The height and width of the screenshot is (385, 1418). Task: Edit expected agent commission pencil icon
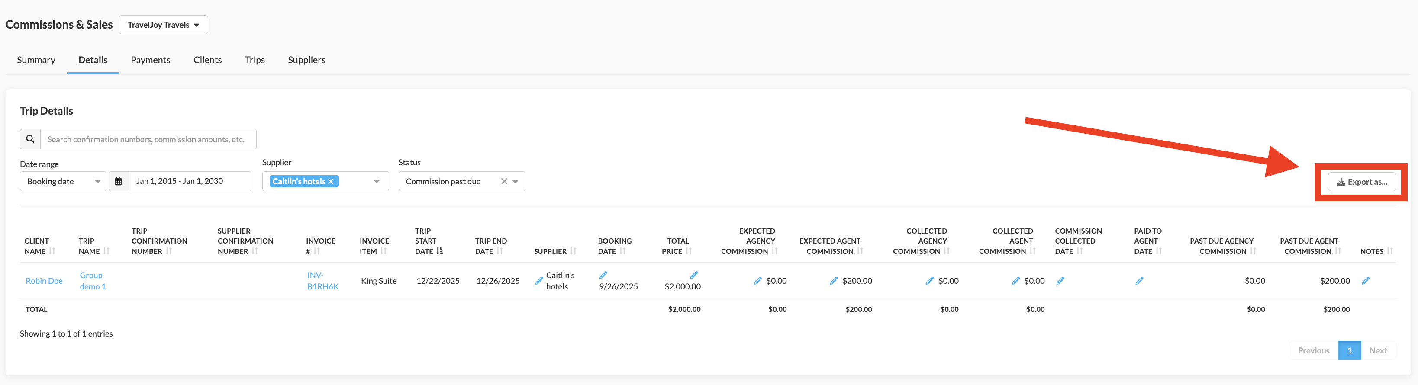834,281
